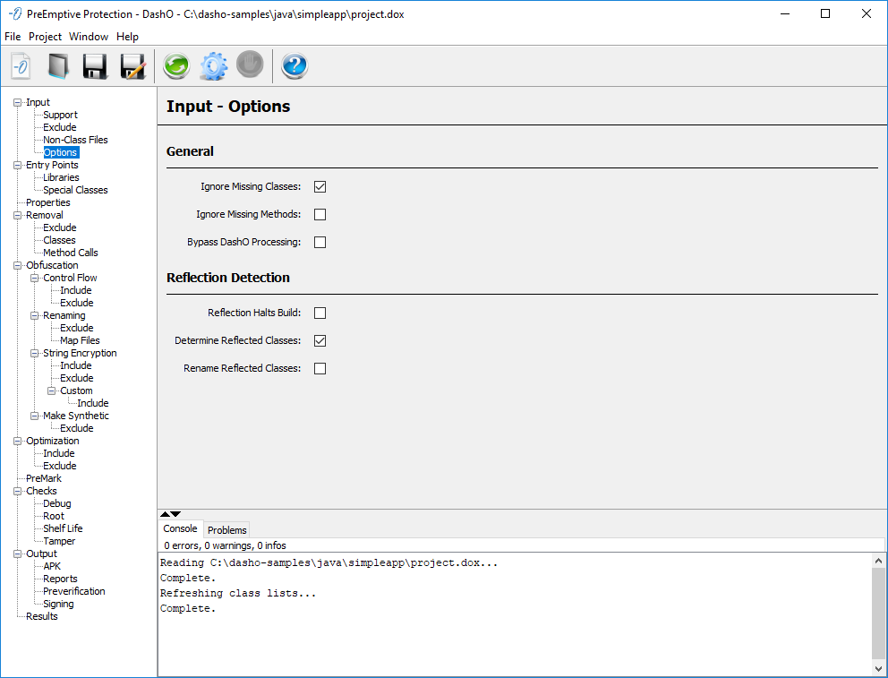Click the green Refresh class list icon
This screenshot has height=678, width=888.
tap(175, 65)
